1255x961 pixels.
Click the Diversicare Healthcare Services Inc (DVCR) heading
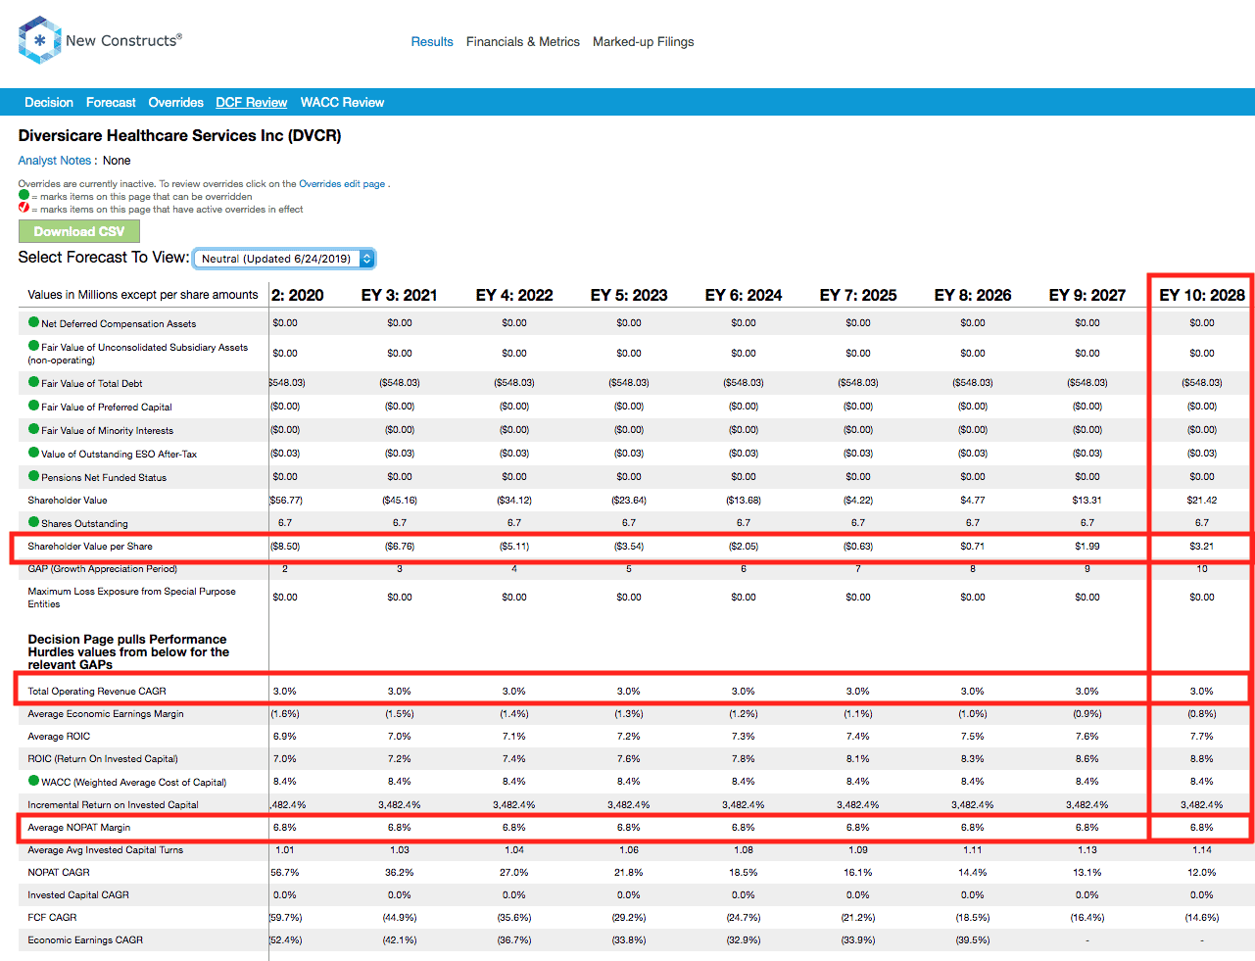(x=179, y=135)
